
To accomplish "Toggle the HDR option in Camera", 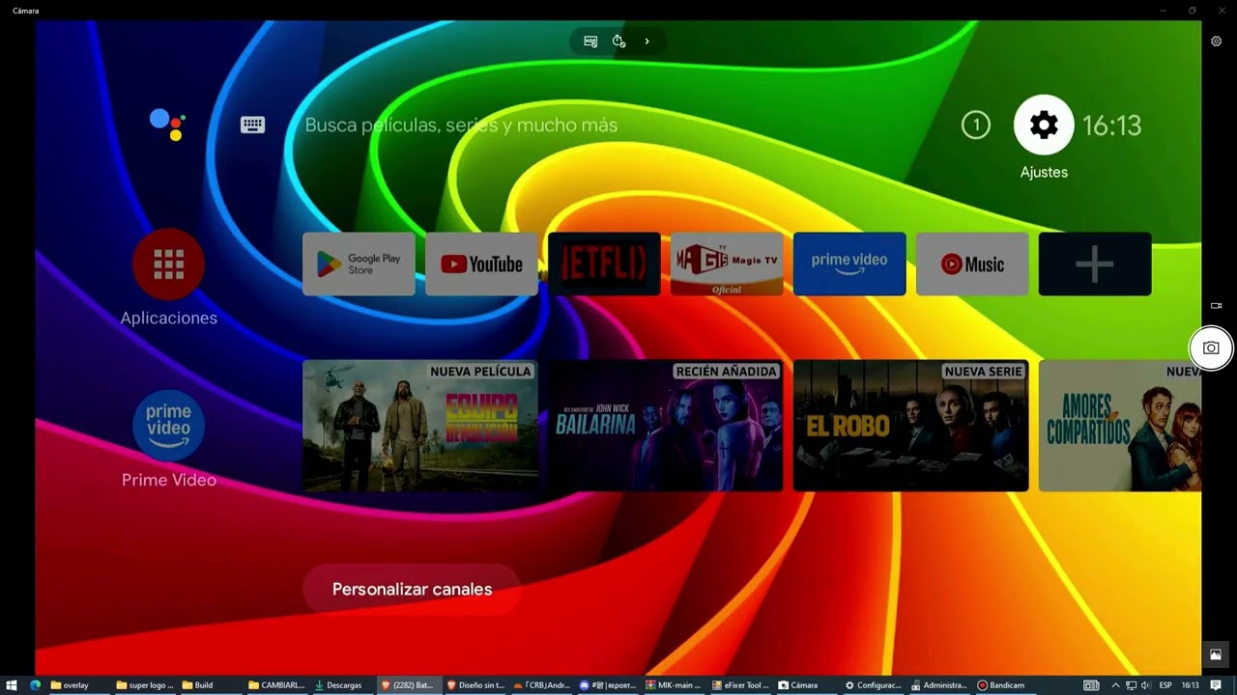I will (590, 42).
